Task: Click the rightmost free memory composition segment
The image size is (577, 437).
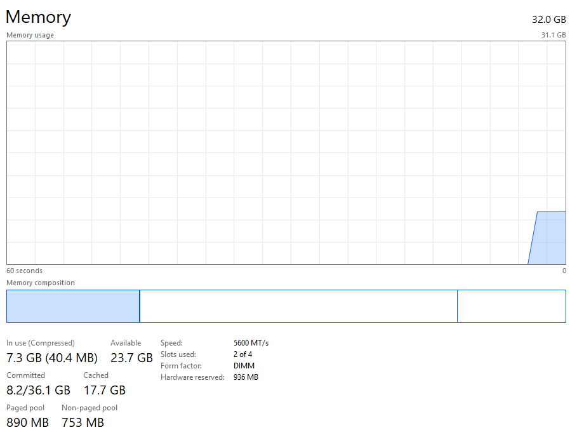Action: [511, 306]
